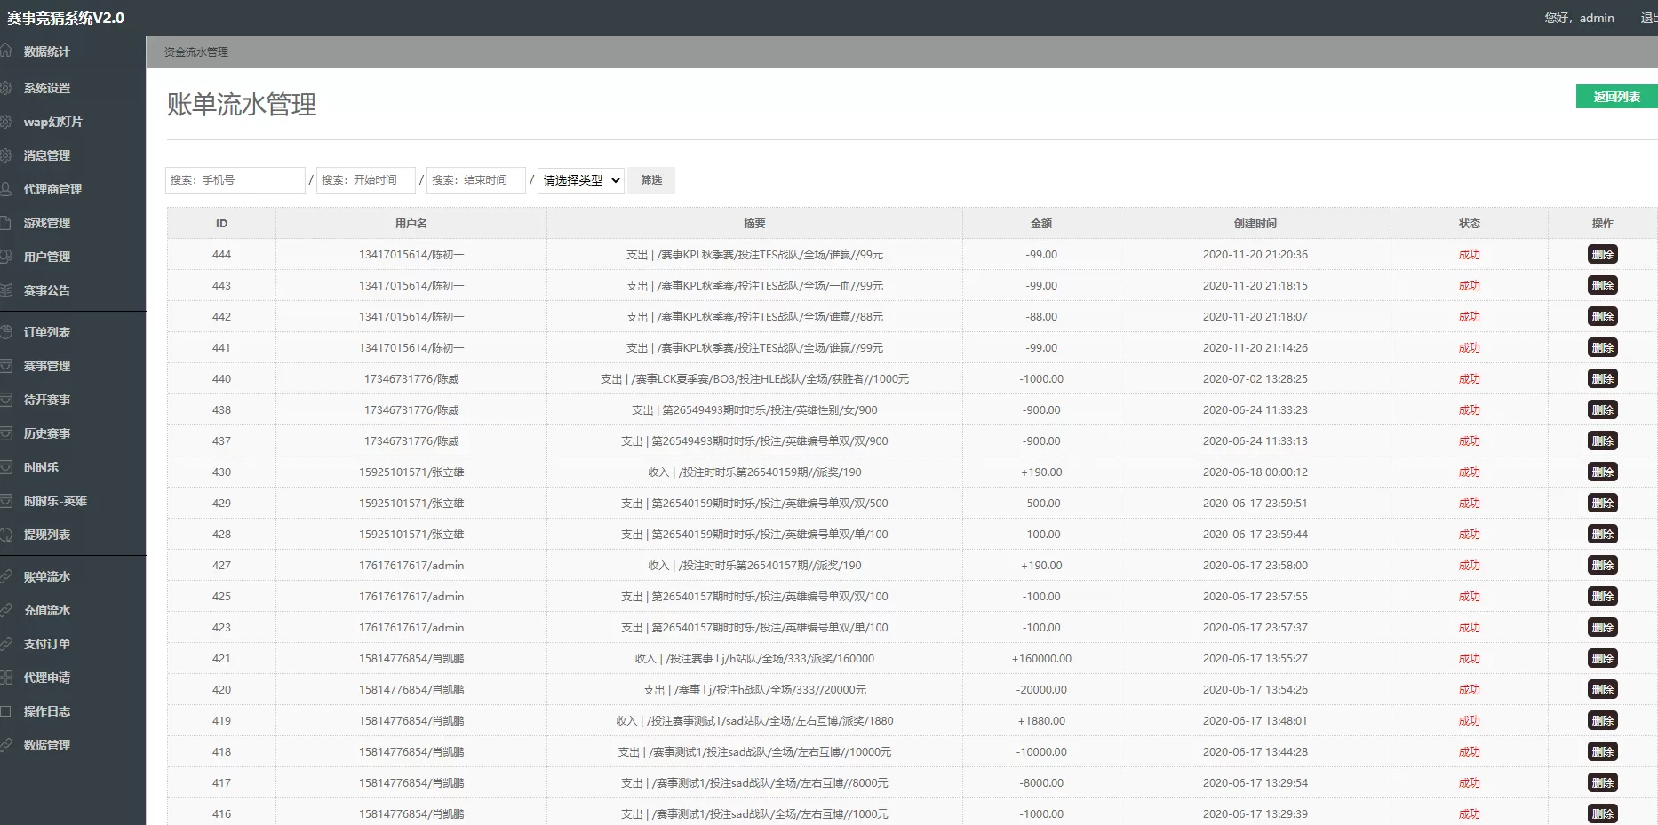The image size is (1658, 825).
Task: Switch to the 充值流水 menu item
Action: pos(45,610)
